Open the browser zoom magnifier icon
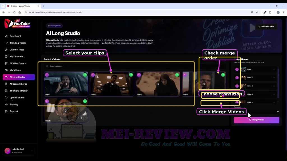Image resolution: width=287 pixels, height=161 pixels. (252, 12)
